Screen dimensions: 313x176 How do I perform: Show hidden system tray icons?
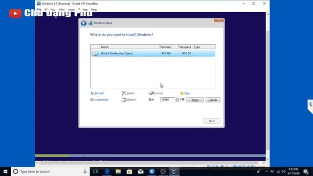click(267, 172)
